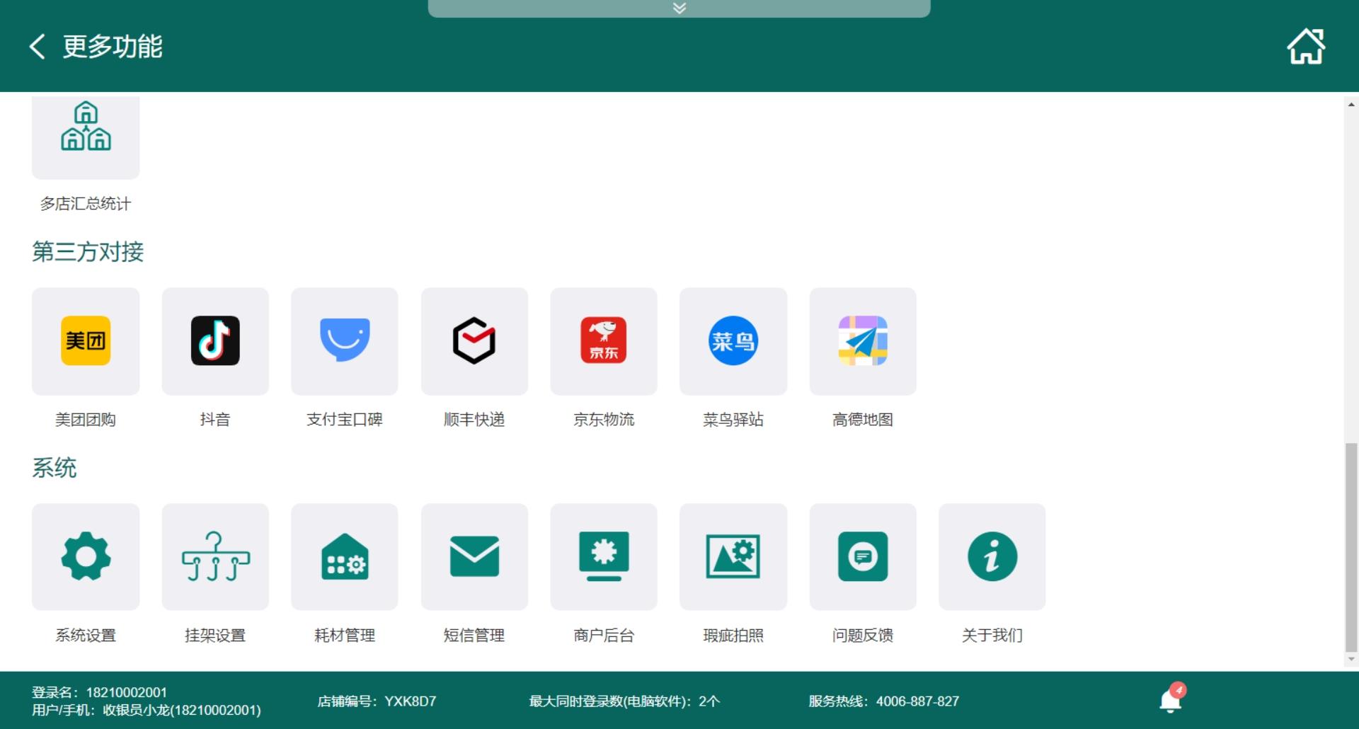Open 多店汇总统计 multi-store statistics

pyautogui.click(x=86, y=136)
